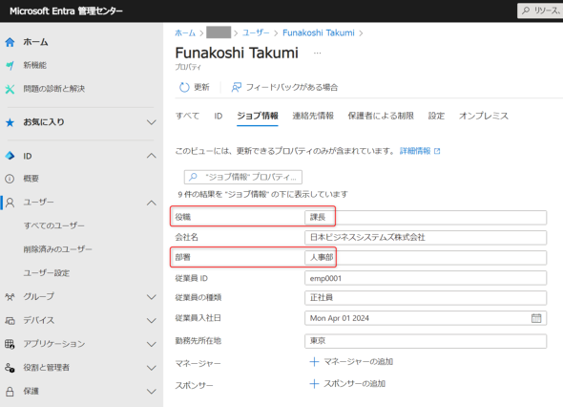Screen dimensions: 563x407
Task: Switch to the 連絡先情報 tab
Action: (x=313, y=117)
